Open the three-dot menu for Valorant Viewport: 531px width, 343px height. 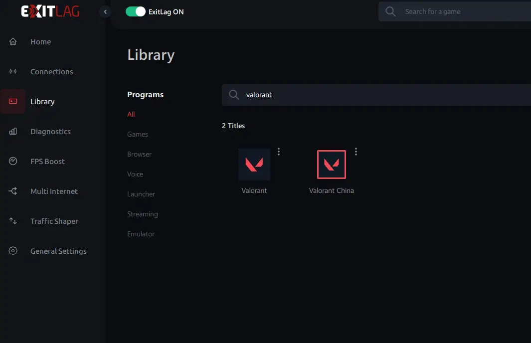[x=279, y=152]
